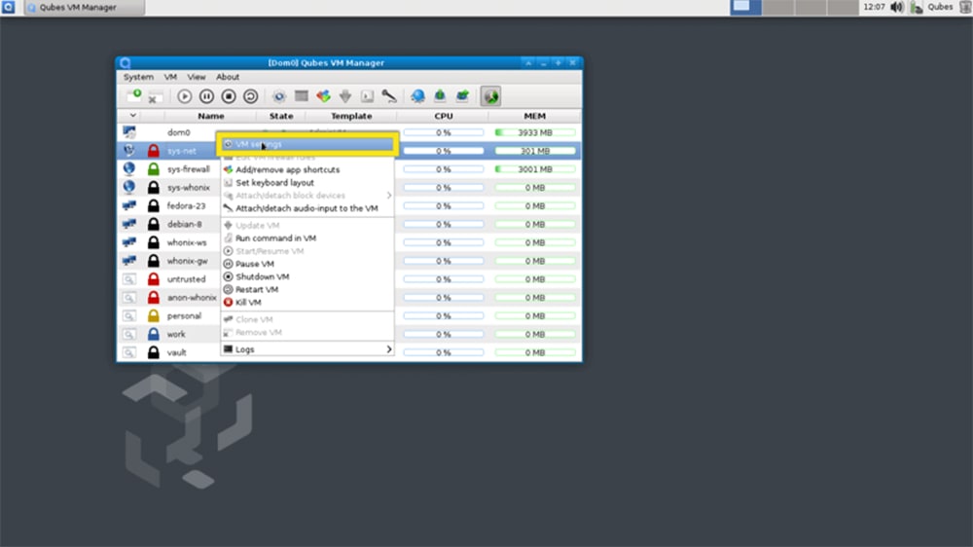Expand the Logs submenu
Image resolution: width=973 pixels, height=547 pixels.
[307, 349]
